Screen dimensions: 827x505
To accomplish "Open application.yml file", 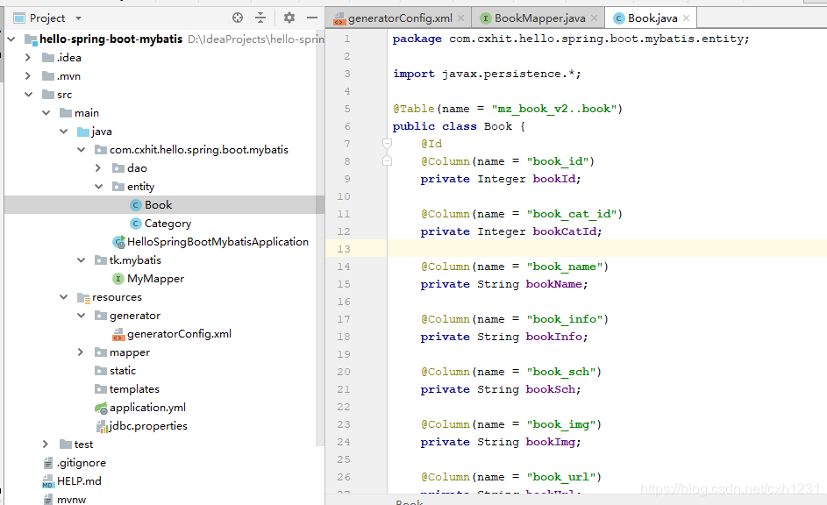I will (x=147, y=408).
